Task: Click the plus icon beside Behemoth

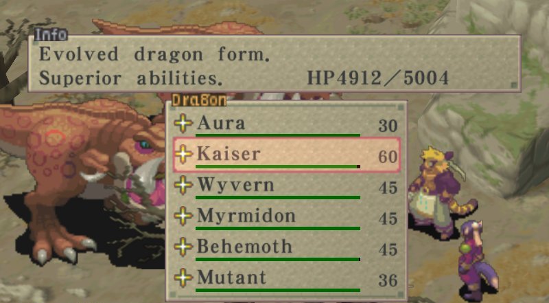Action: [183, 247]
